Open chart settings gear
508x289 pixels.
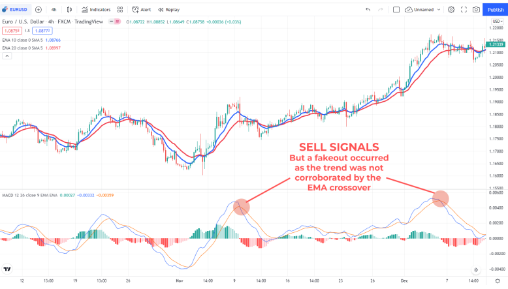(x=451, y=10)
